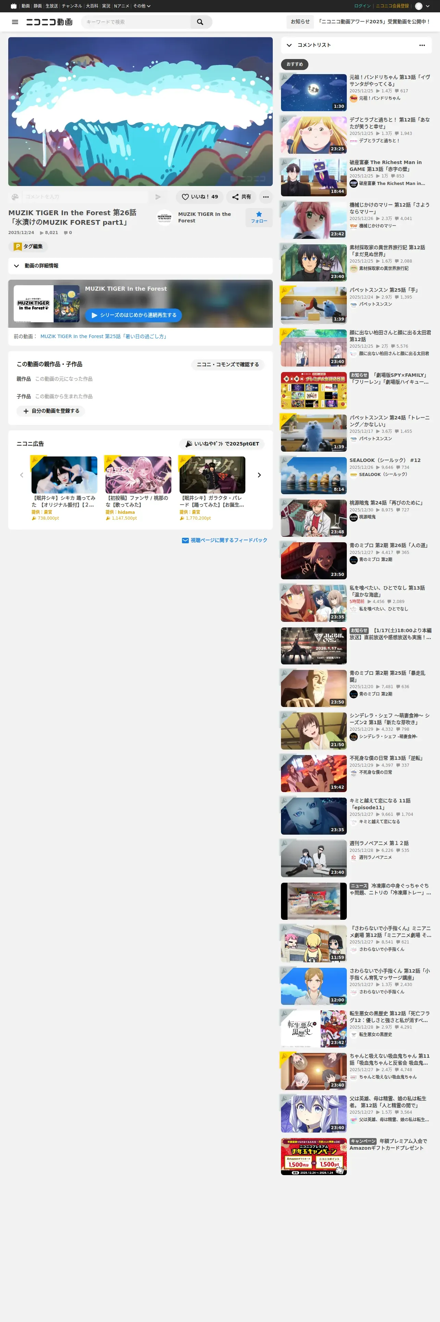Image resolution: width=440 pixels, height=1322 pixels.
Task: Open Nアニメ in top navigation
Action: 122,6
